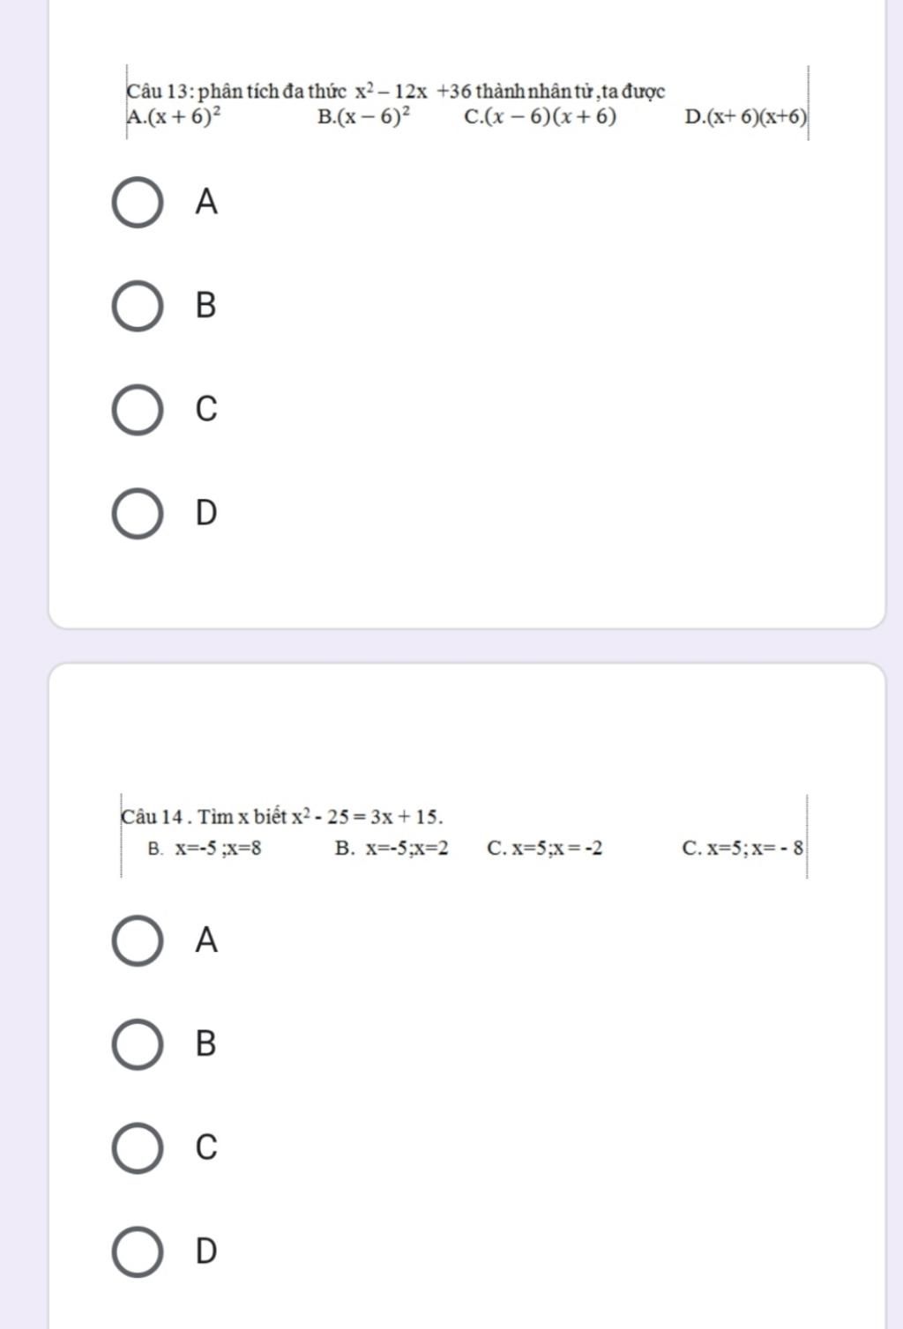Click the x=-5;x=8 choice text
The width and height of the screenshot is (903, 1329).
coord(218,849)
